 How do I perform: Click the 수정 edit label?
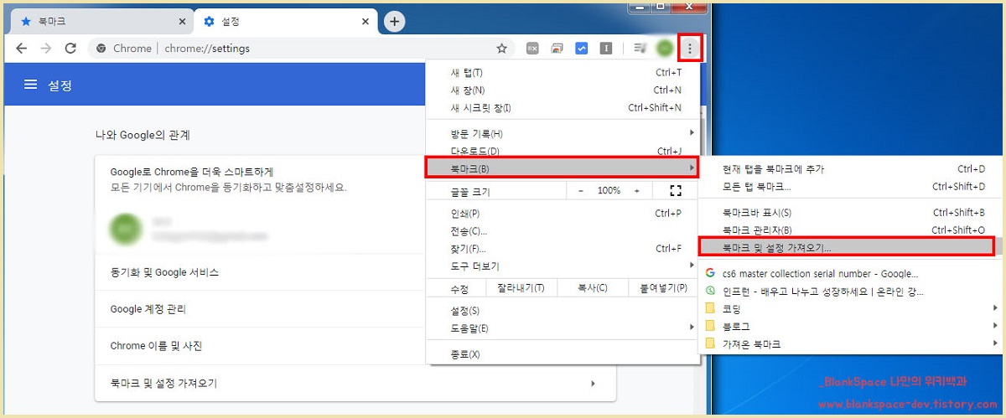(x=459, y=288)
